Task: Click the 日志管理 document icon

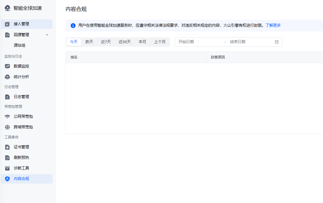Action: tap(8, 97)
